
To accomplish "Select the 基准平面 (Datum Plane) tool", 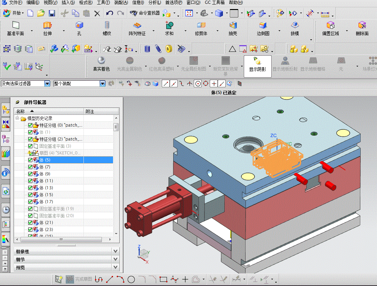I will point(15,26).
